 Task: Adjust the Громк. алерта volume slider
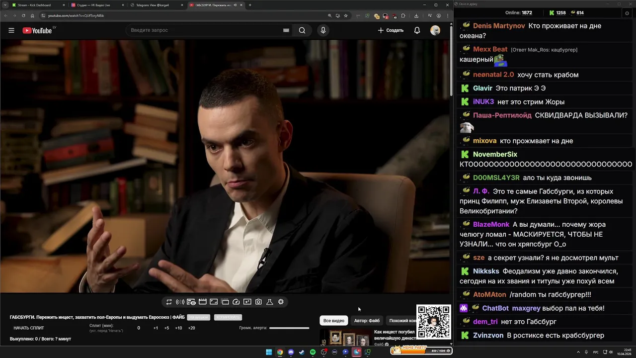289,328
